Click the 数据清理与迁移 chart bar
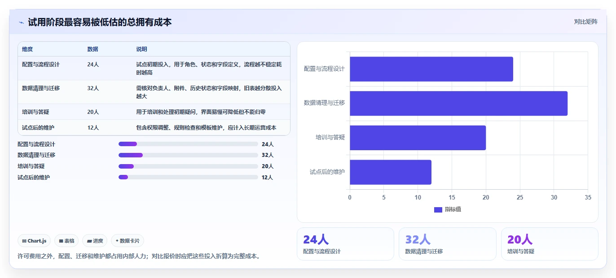This screenshot has width=616, height=278. [x=458, y=103]
